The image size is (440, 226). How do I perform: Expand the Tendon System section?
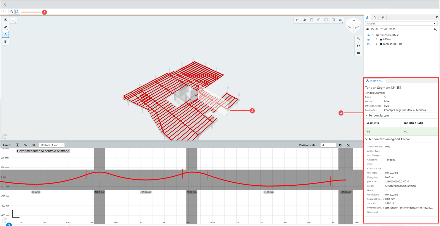click(367, 115)
